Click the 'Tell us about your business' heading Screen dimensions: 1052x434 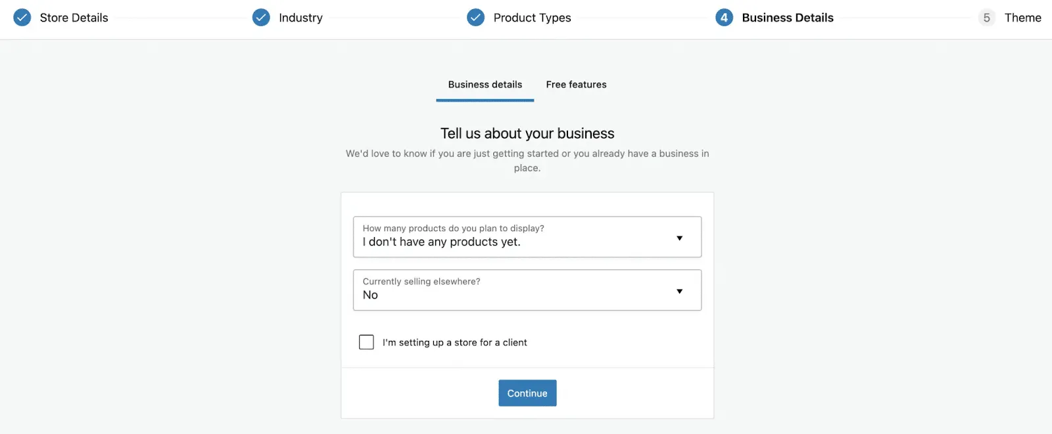click(527, 133)
